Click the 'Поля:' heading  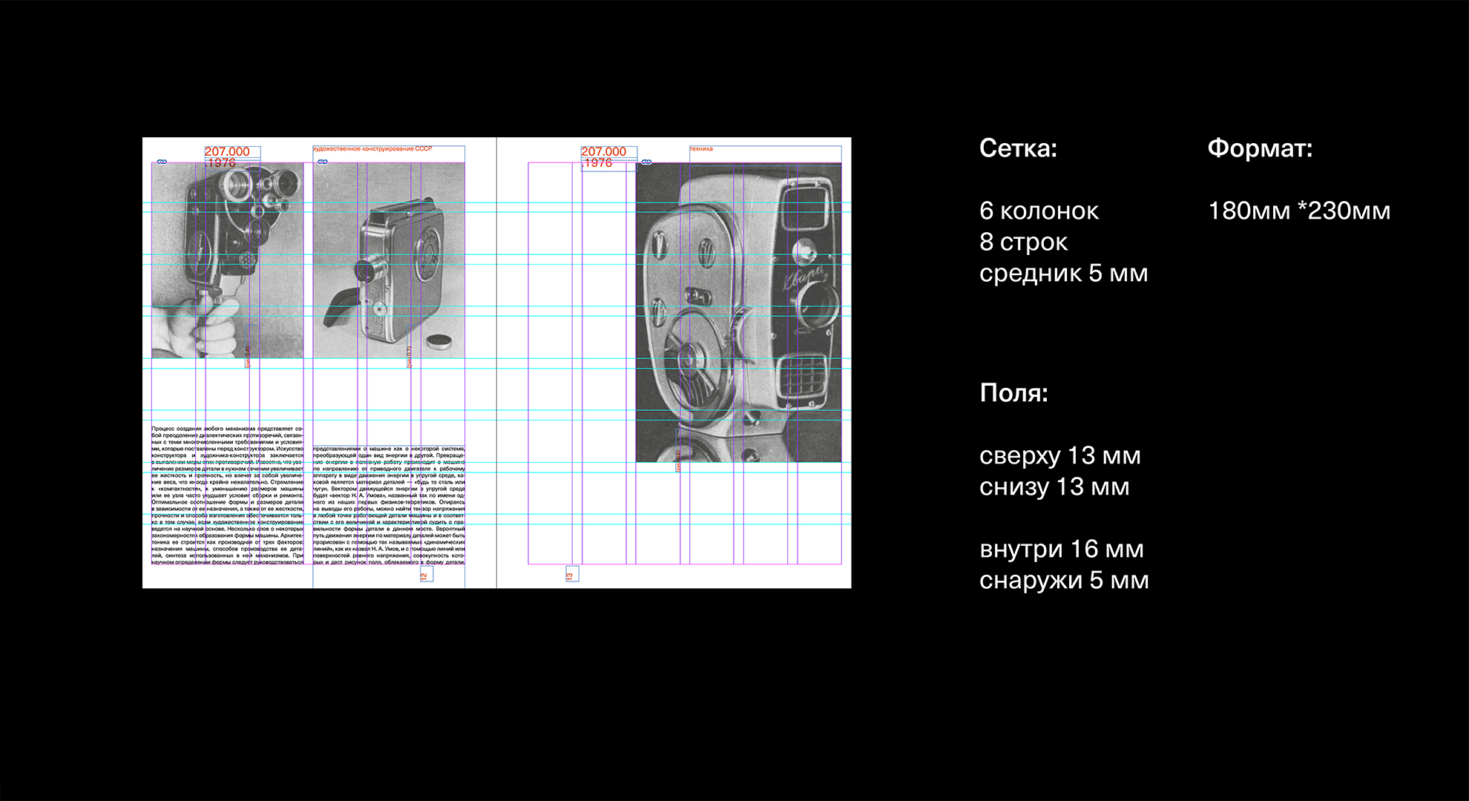coord(1013,393)
